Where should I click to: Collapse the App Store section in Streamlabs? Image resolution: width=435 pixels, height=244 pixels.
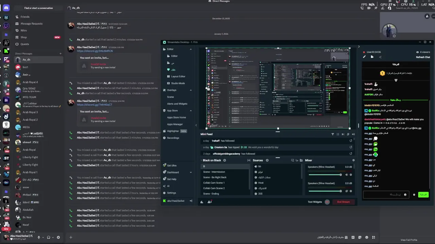tap(191, 110)
